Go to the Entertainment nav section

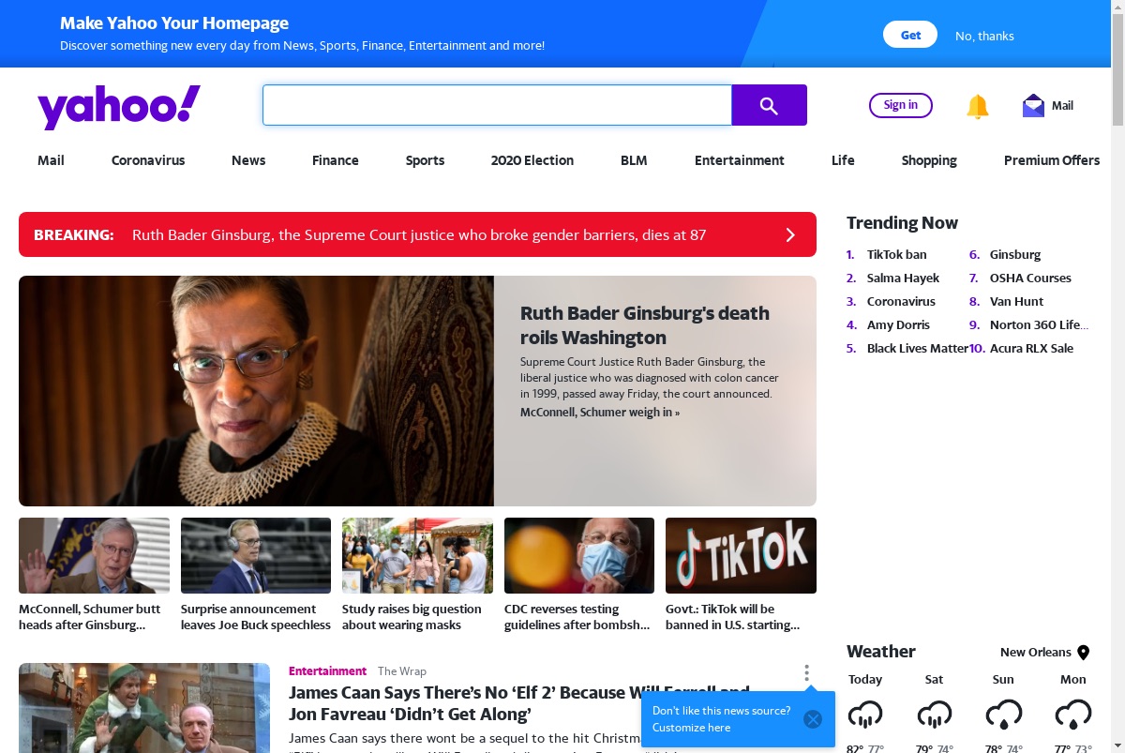point(740,160)
